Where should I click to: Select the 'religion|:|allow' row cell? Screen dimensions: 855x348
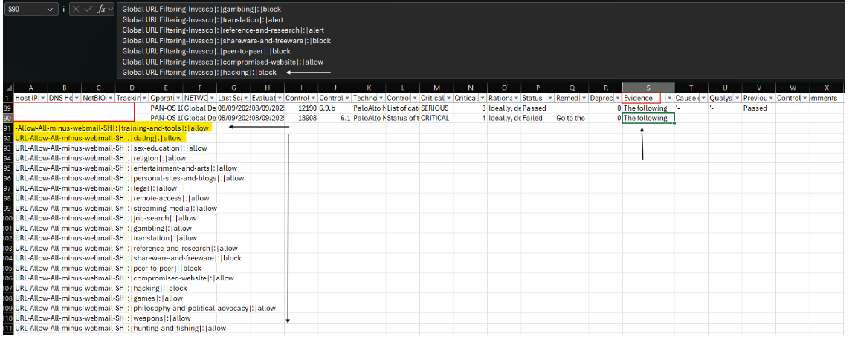(100, 159)
